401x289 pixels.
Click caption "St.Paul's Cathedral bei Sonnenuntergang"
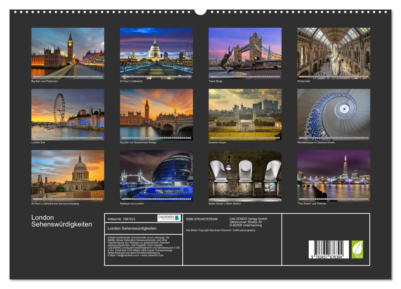pyautogui.click(x=55, y=204)
